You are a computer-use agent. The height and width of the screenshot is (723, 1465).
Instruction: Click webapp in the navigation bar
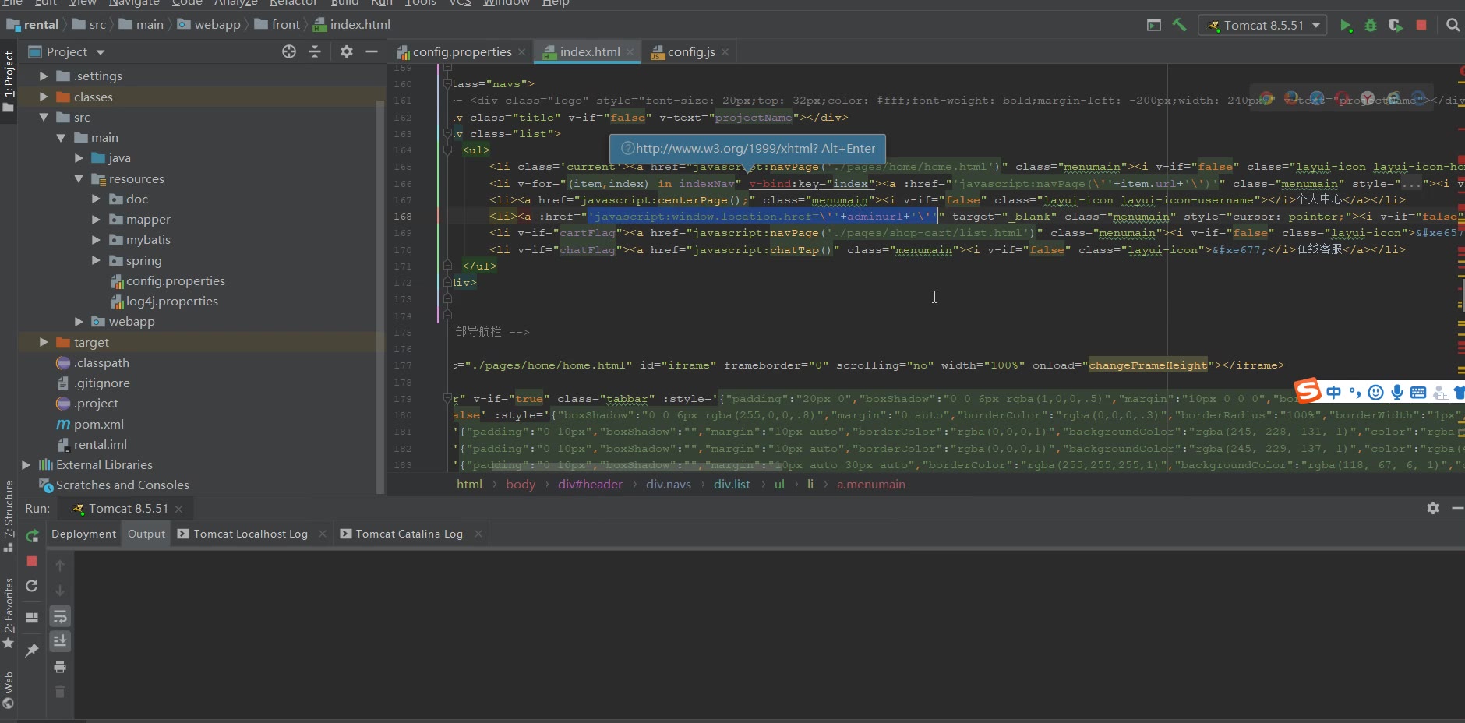[217, 25]
